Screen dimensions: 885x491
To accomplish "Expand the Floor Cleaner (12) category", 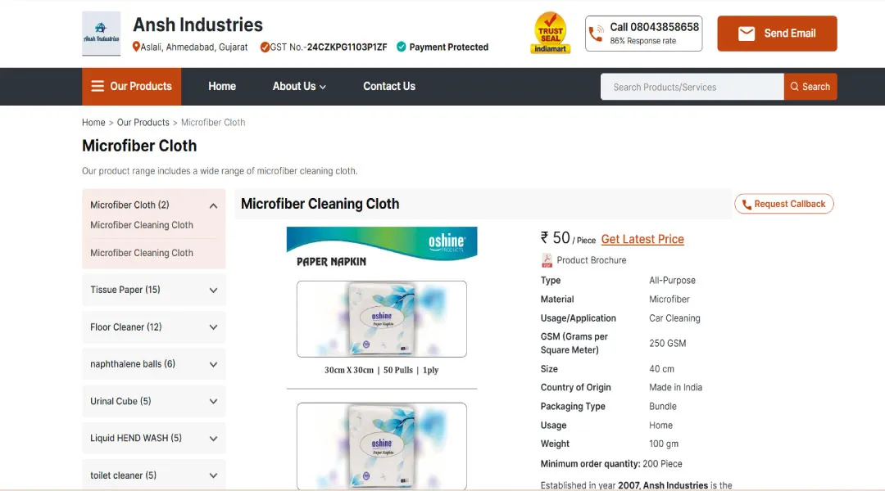I will tap(213, 327).
